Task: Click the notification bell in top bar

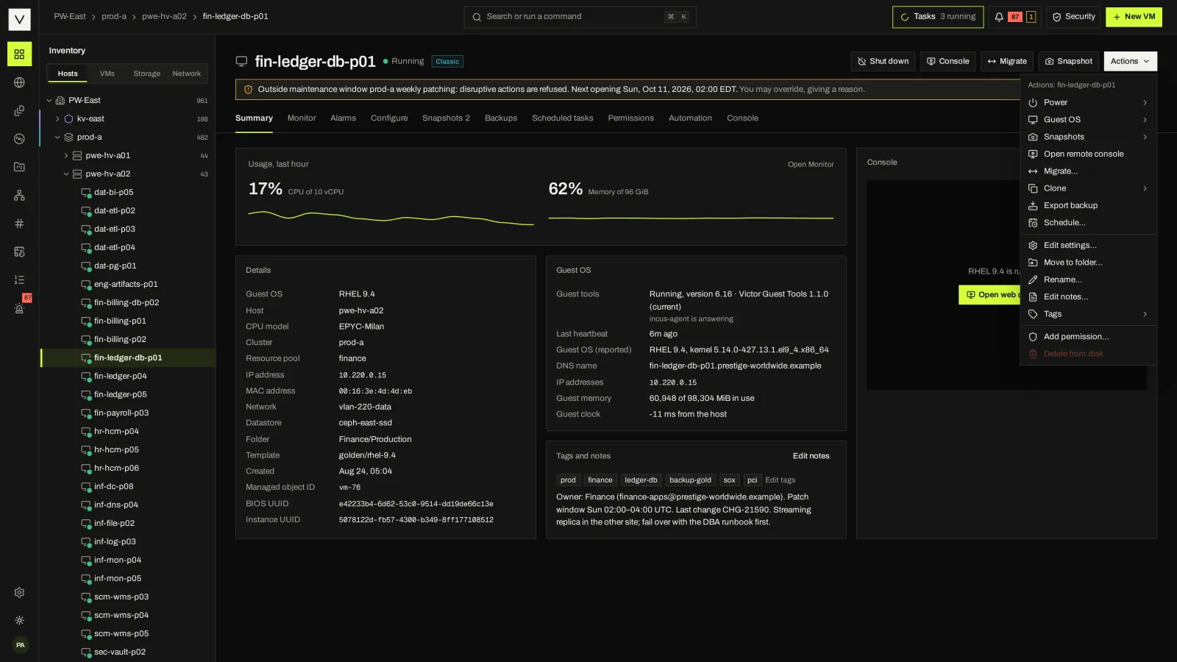Action: click(x=999, y=17)
